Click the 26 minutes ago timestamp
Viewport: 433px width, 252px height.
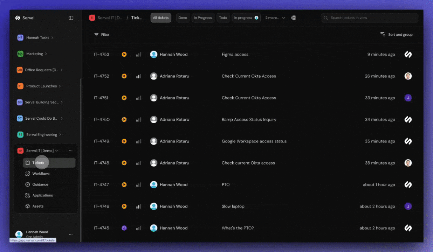[380, 76]
